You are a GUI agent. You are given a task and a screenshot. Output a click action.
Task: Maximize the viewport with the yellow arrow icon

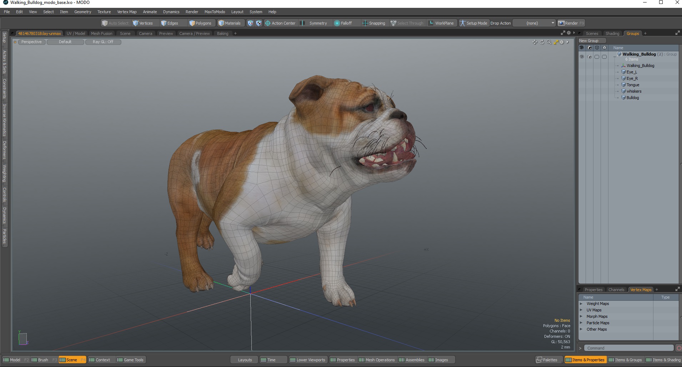(556, 42)
